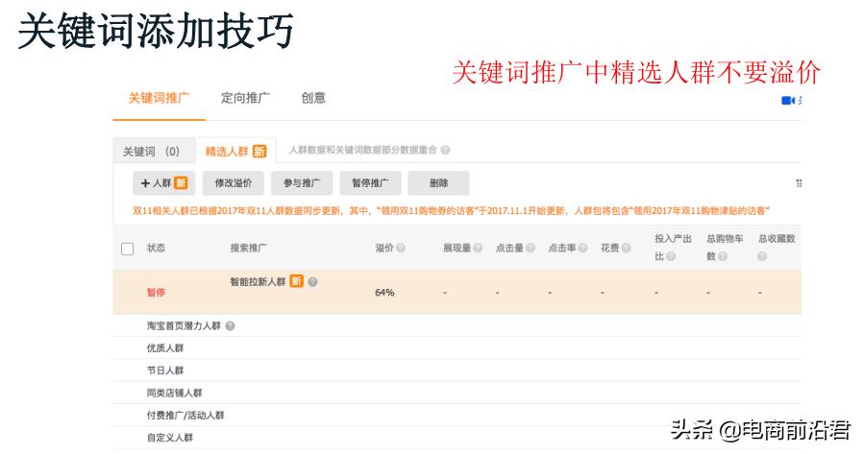
Task: Expand the 节日人群 row
Action: (457, 370)
